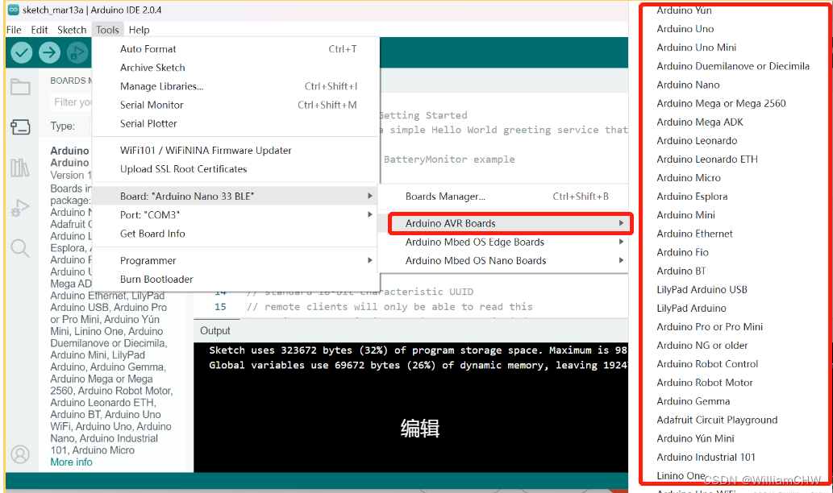Screen dimensions: 833x493
Task: Expand Arduino AVR Boards submenu
Action: (503, 223)
